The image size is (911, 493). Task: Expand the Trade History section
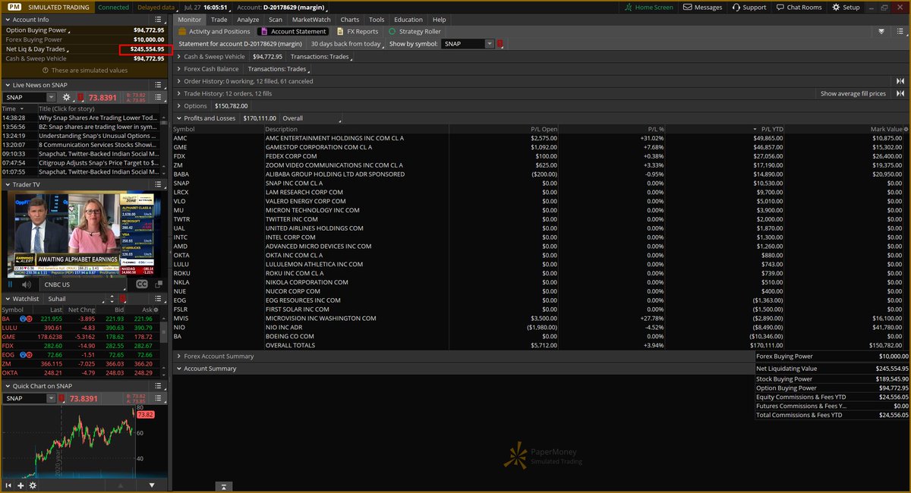click(179, 93)
